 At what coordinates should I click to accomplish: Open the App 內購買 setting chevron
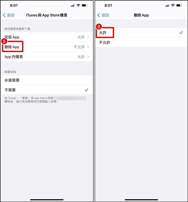click(x=88, y=57)
